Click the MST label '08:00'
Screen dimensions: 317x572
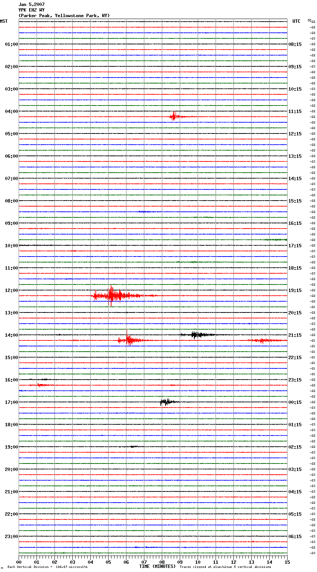point(12,201)
